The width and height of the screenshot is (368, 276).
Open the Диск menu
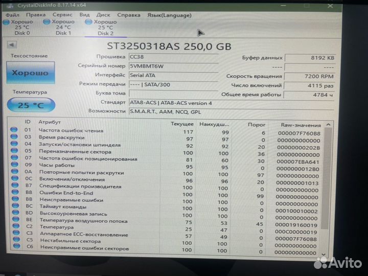[x=103, y=15]
